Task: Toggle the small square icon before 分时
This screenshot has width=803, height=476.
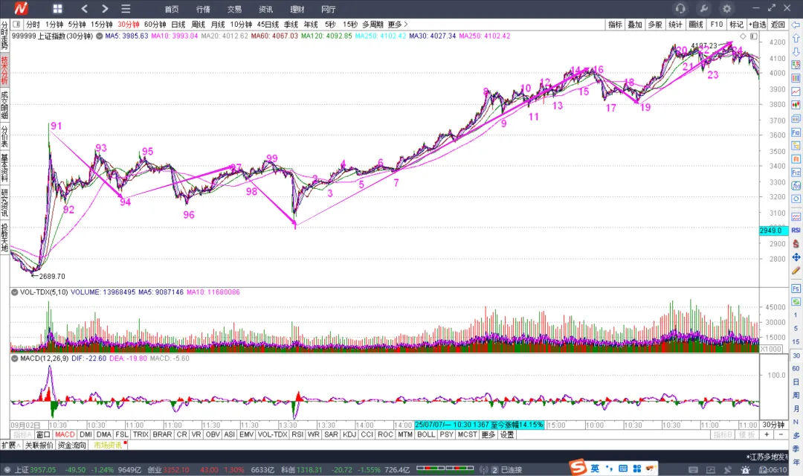Action: (x=16, y=24)
